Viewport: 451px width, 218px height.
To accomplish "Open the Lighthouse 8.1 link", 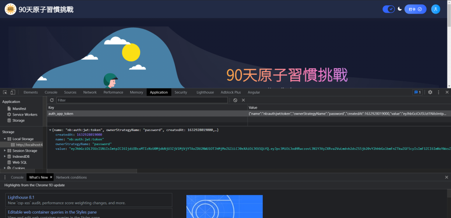I will tap(21, 197).
